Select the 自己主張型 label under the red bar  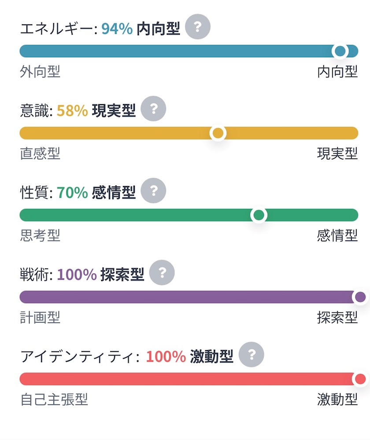54,400
